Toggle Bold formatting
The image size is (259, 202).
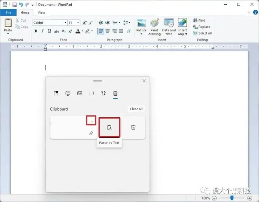click(x=36, y=31)
